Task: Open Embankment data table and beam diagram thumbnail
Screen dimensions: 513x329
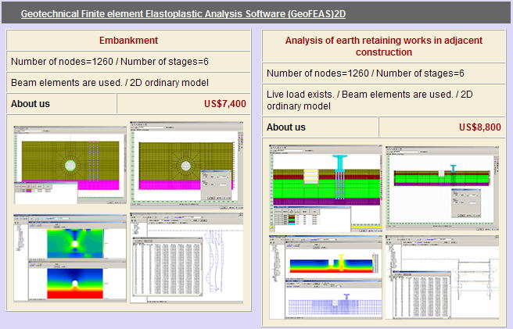Action: coord(186,258)
